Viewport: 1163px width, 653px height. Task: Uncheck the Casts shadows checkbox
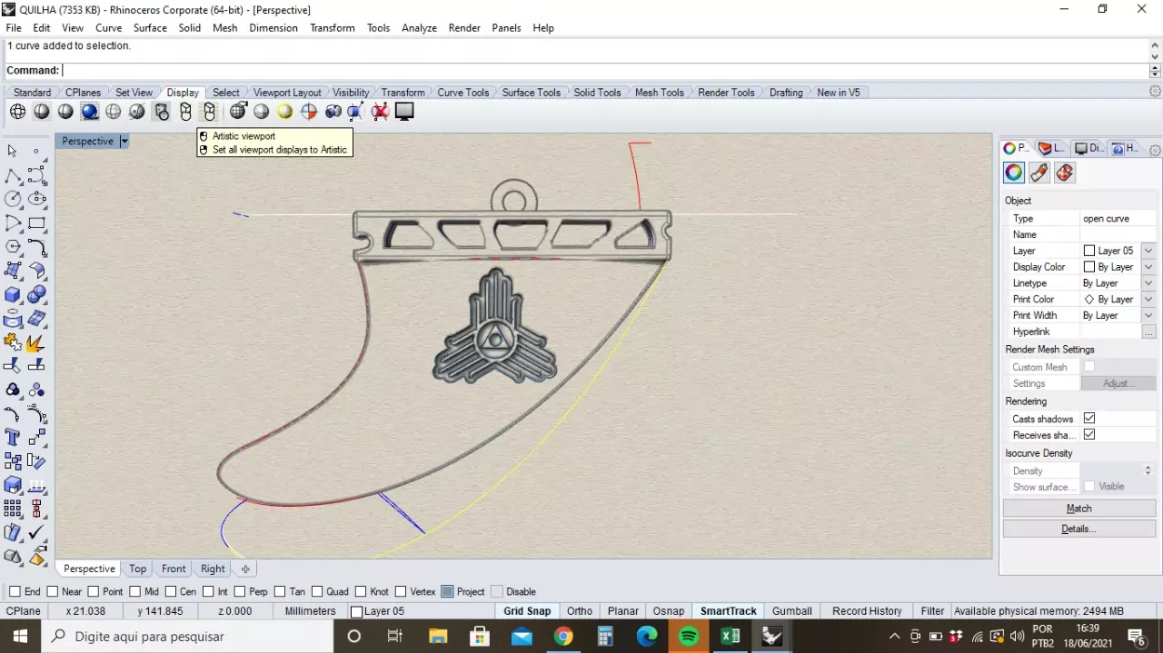pyautogui.click(x=1089, y=419)
